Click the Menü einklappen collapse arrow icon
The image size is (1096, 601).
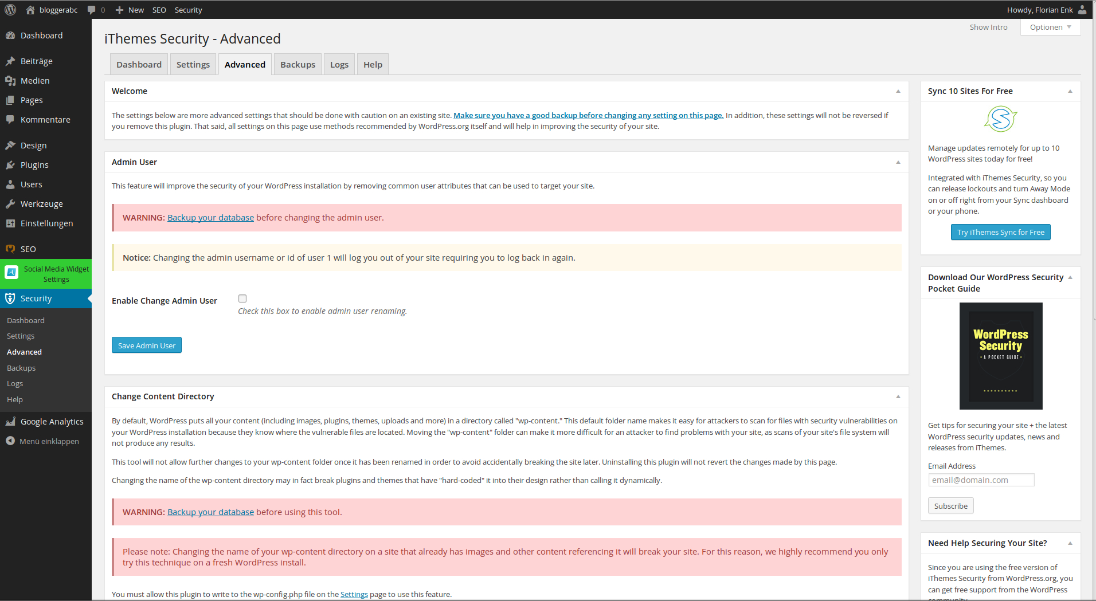(10, 441)
